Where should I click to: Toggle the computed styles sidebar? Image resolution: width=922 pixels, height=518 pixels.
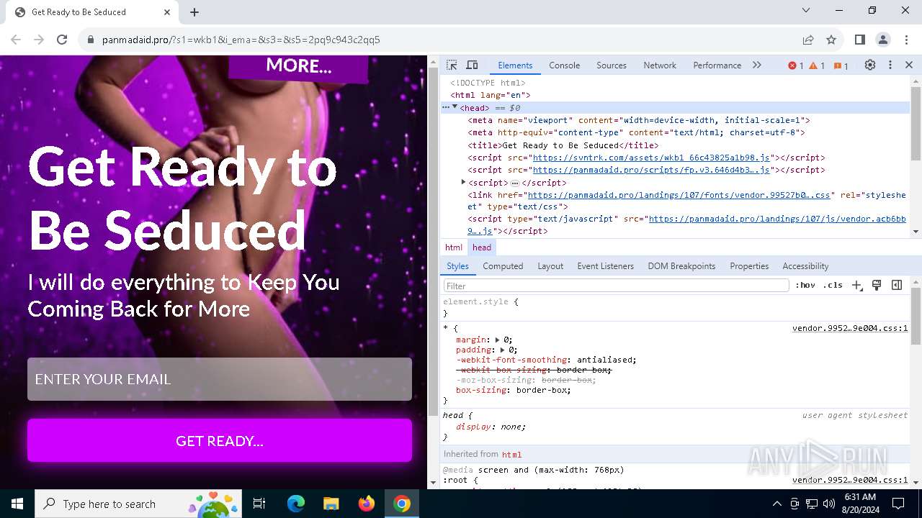tap(897, 285)
